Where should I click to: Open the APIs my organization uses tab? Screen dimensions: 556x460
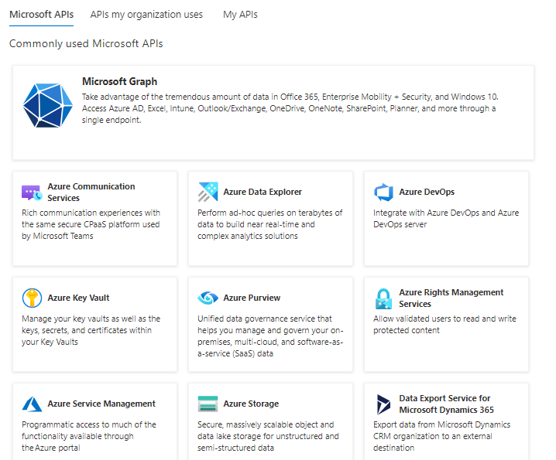pos(146,14)
